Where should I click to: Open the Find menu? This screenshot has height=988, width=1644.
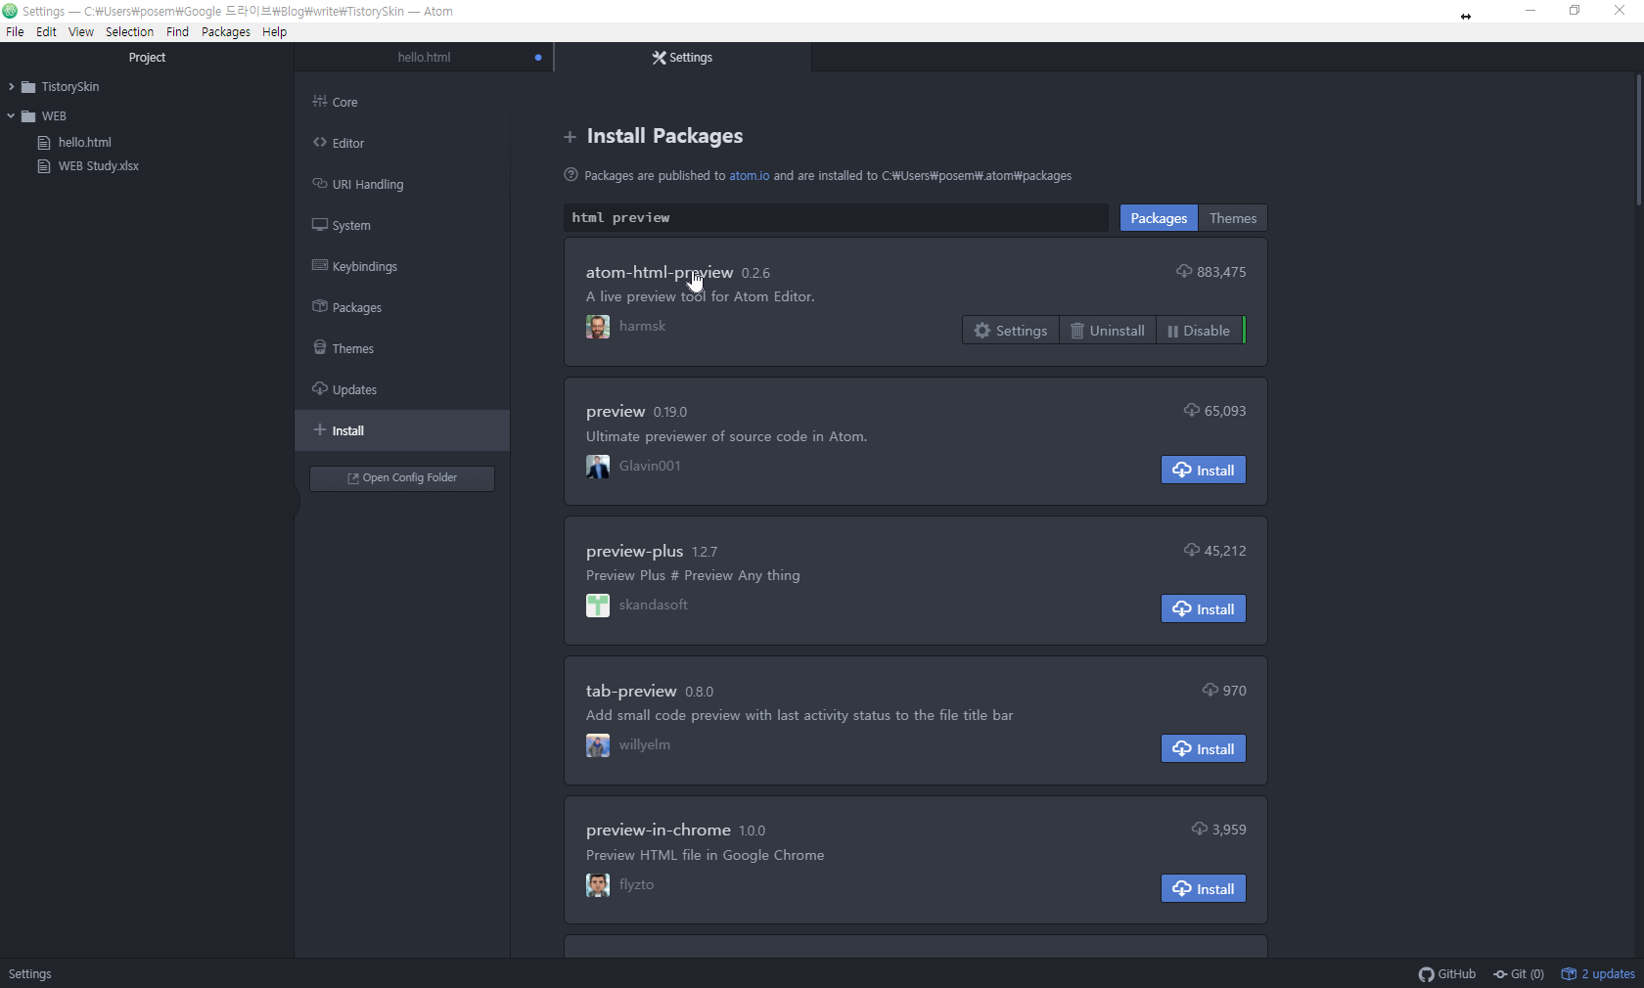coord(177,32)
